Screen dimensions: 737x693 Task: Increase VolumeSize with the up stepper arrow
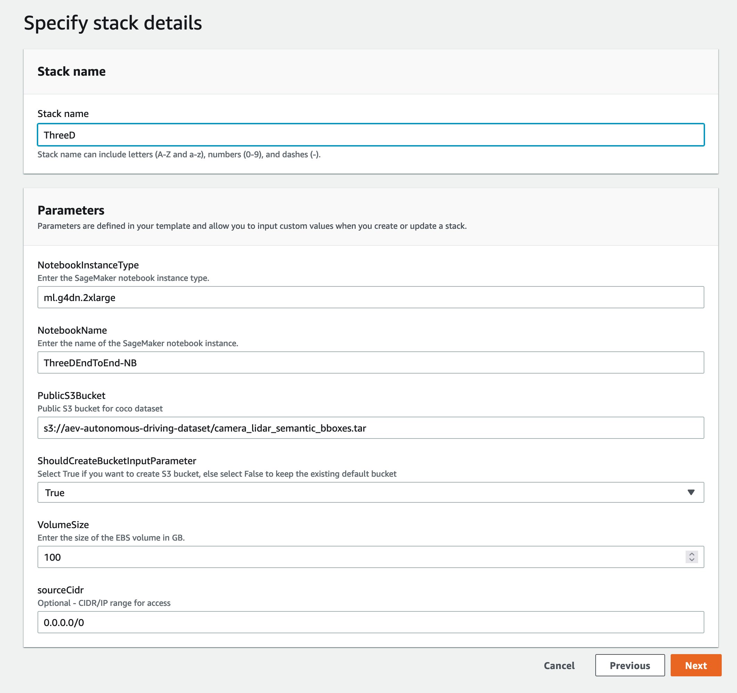[x=692, y=554]
